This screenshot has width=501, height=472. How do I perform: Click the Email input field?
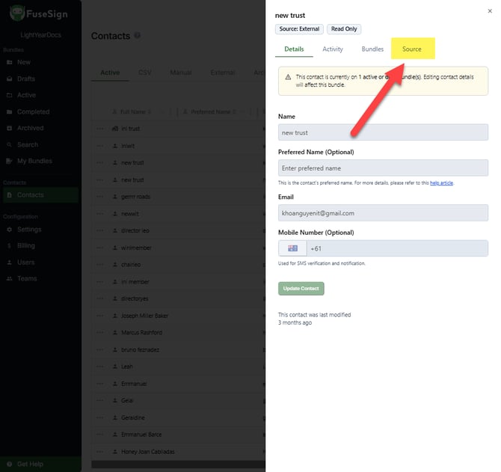pyautogui.click(x=383, y=213)
